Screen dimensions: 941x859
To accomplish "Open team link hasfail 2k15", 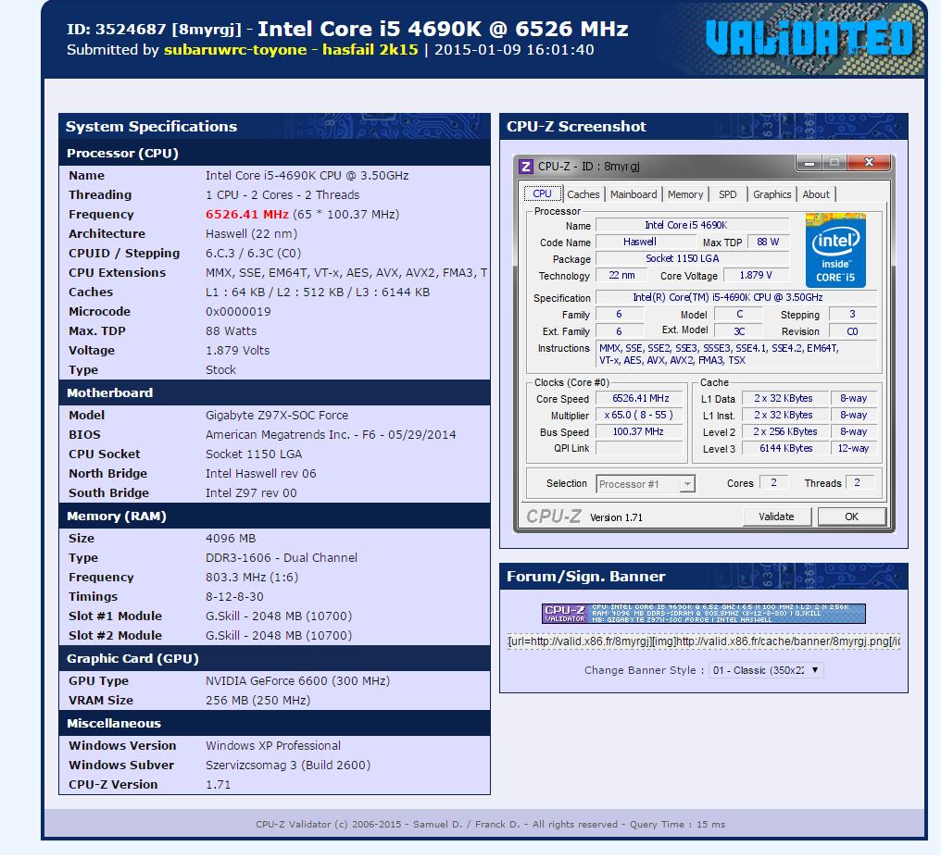I will tap(370, 50).
